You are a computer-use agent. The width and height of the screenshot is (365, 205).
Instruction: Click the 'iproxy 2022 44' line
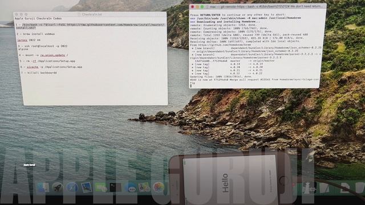tap(29, 40)
